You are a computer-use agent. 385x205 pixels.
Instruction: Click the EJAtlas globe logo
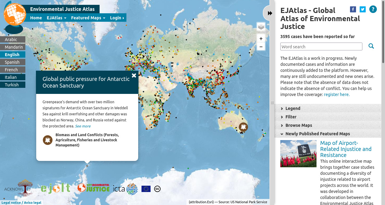[14, 14]
